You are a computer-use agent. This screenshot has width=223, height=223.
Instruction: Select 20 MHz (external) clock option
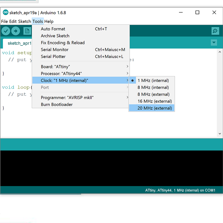point(152,108)
